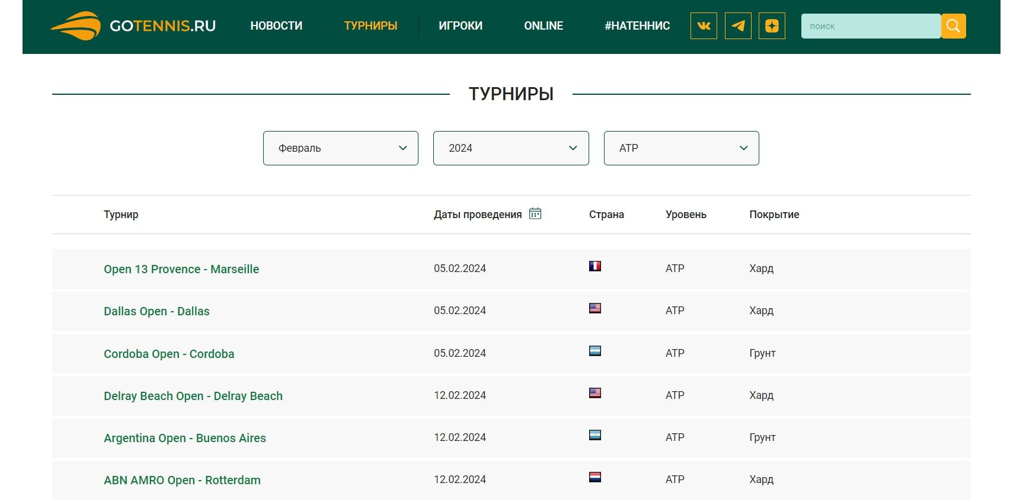Open the month dropdown showing Февраль

tap(341, 148)
